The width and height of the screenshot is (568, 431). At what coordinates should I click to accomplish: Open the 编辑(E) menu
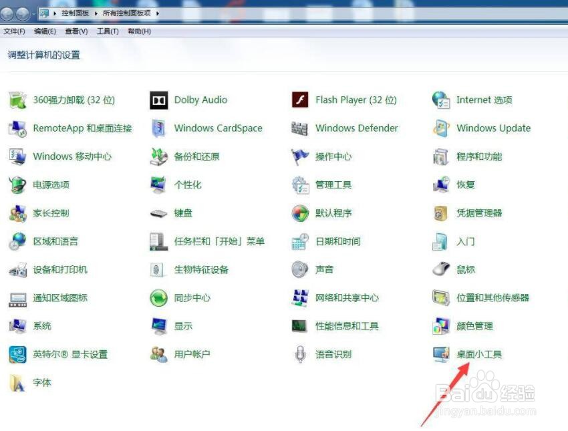tap(45, 31)
